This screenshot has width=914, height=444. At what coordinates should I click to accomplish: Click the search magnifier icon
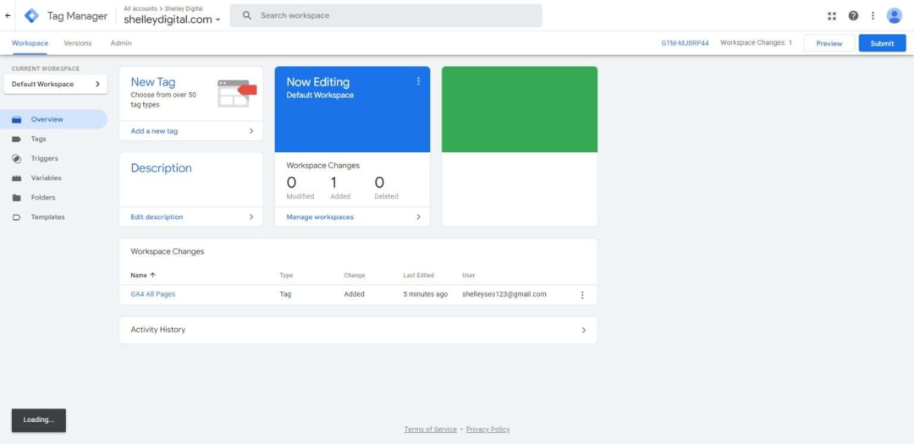point(247,16)
